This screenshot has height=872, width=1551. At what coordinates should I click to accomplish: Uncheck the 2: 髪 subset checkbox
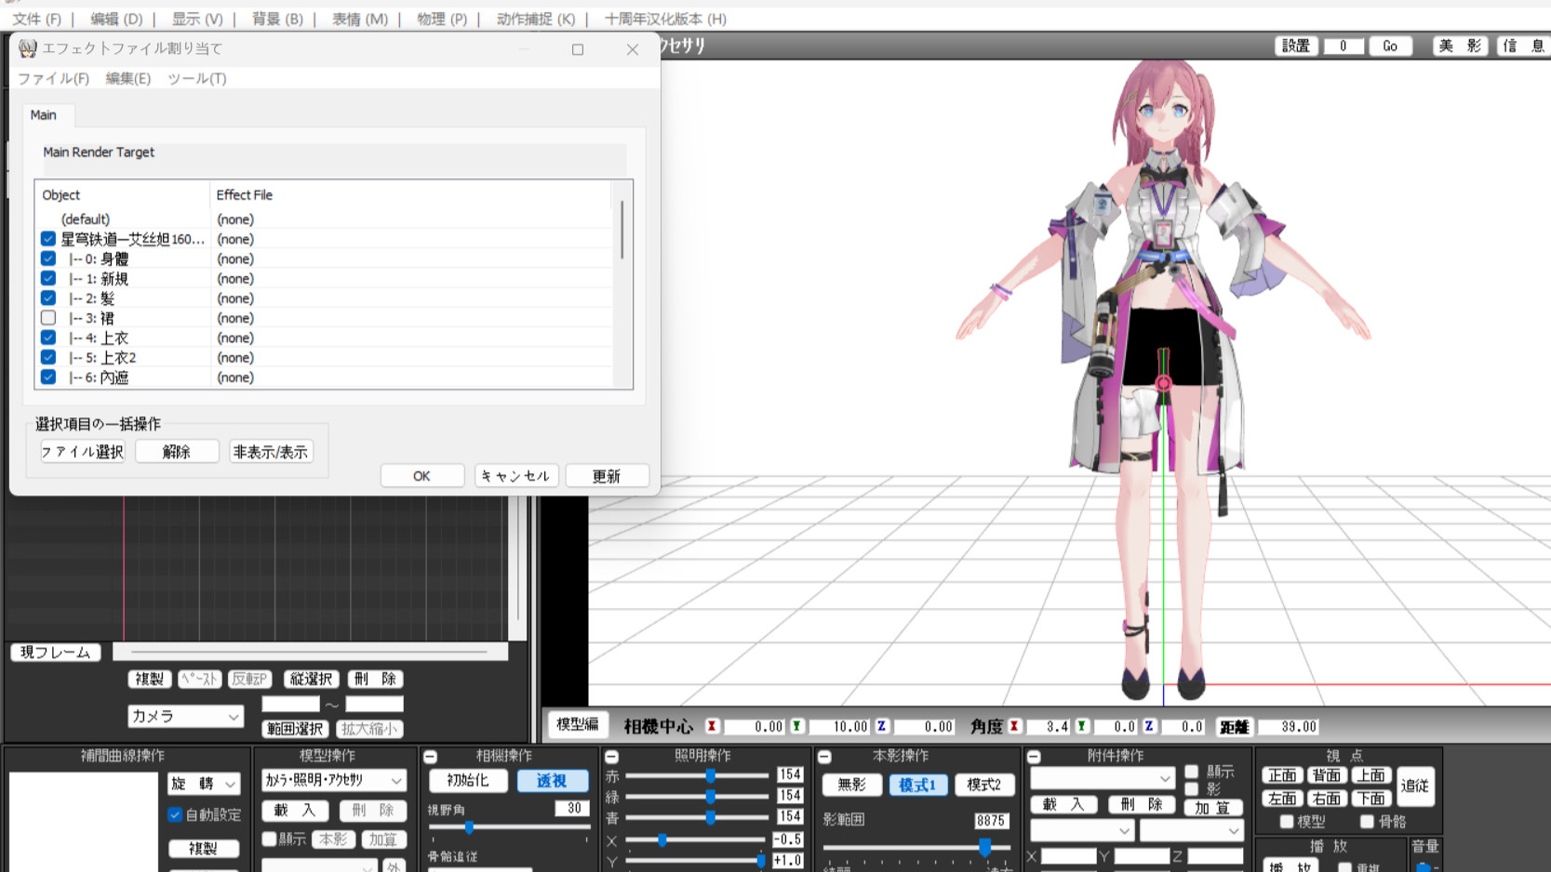coord(48,298)
